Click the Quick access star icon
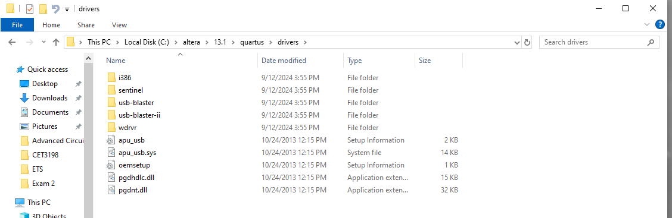The height and width of the screenshot is (218, 672). point(20,69)
